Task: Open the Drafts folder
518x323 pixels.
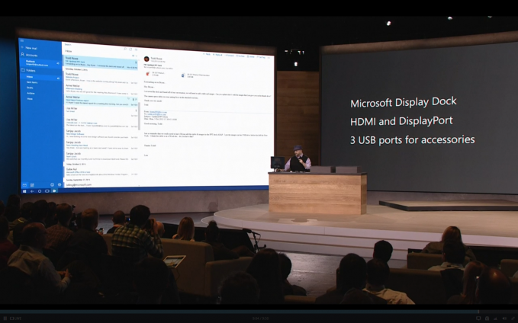Action: point(30,88)
